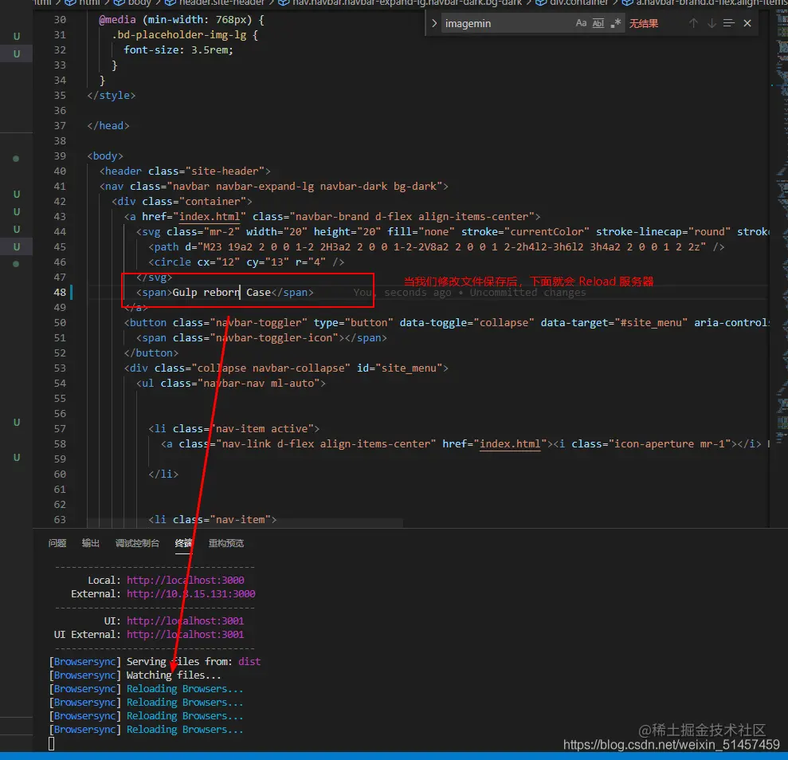Click 'Serving files from: dist' terminal line
This screenshot has height=760, width=788.
tap(155, 661)
